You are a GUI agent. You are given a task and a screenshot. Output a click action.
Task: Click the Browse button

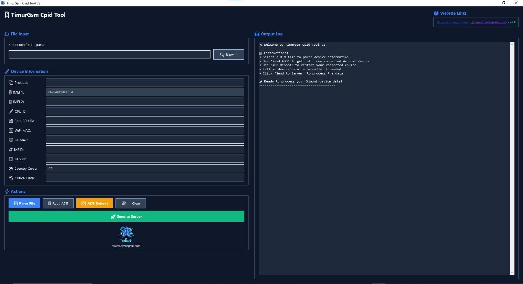point(228,54)
